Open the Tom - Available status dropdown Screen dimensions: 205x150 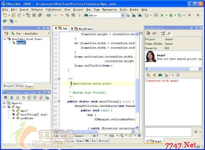point(48,34)
